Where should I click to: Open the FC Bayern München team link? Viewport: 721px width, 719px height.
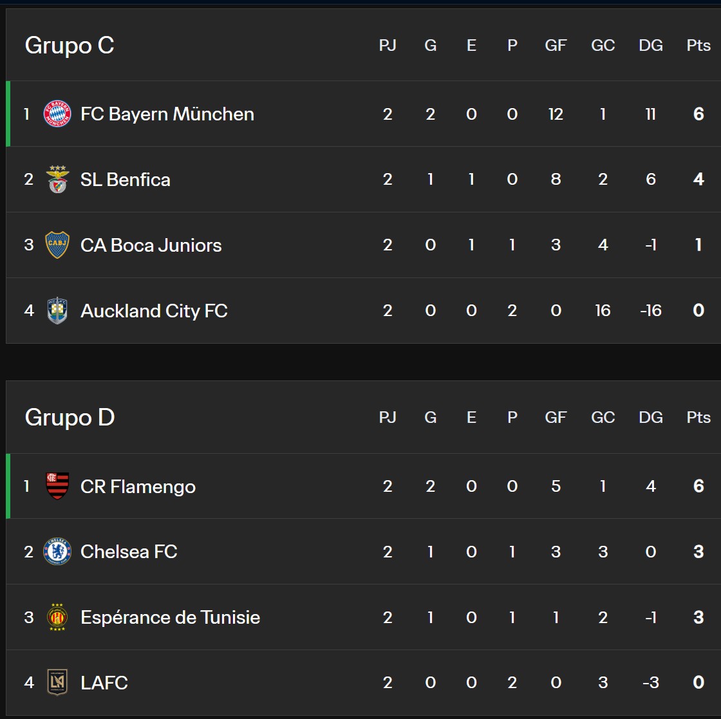point(167,114)
